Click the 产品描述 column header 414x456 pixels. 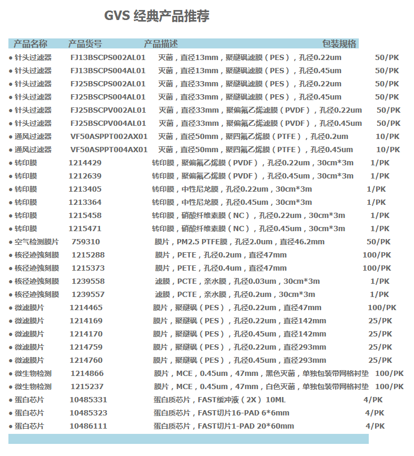(x=161, y=44)
